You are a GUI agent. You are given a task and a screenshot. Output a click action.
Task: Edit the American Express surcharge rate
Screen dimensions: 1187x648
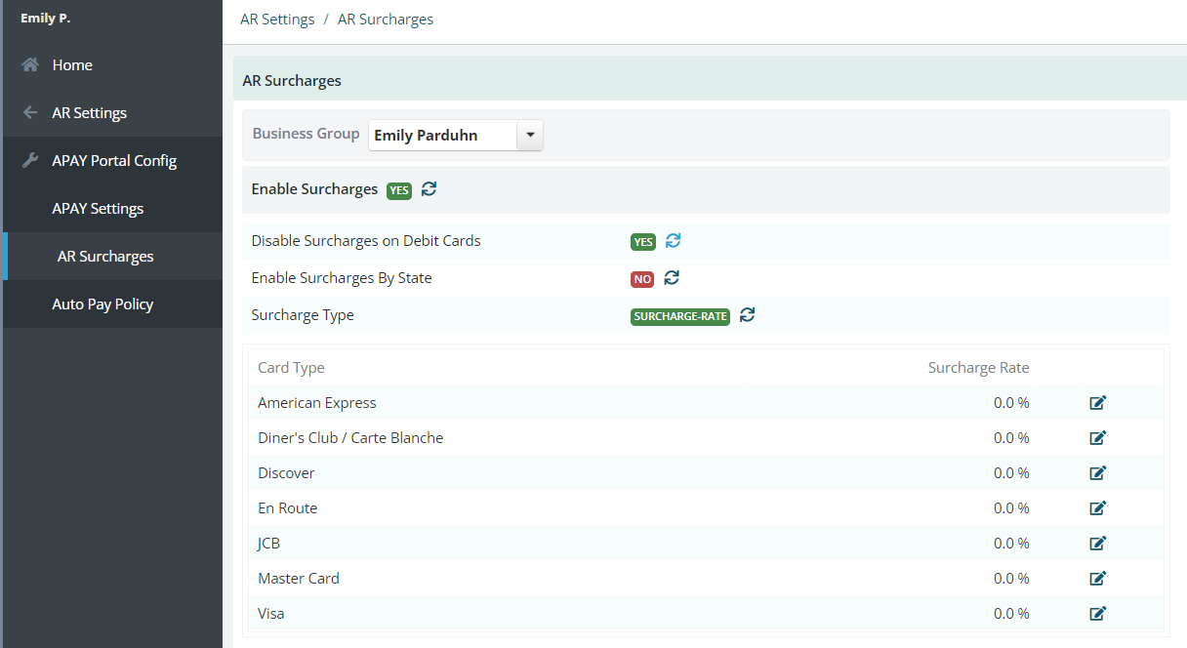[1098, 403]
